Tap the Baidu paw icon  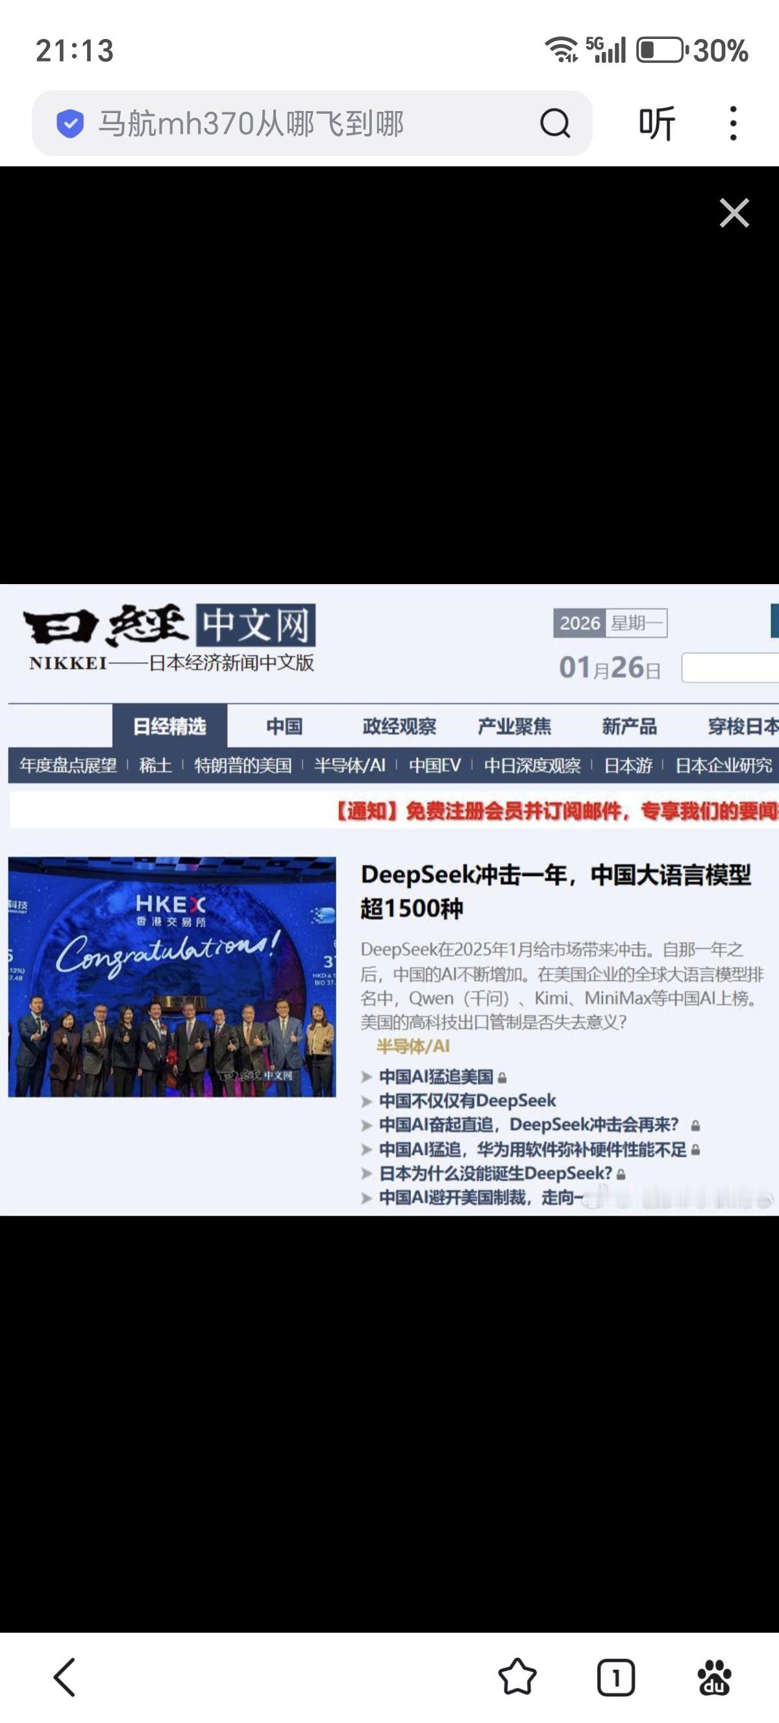(714, 1677)
